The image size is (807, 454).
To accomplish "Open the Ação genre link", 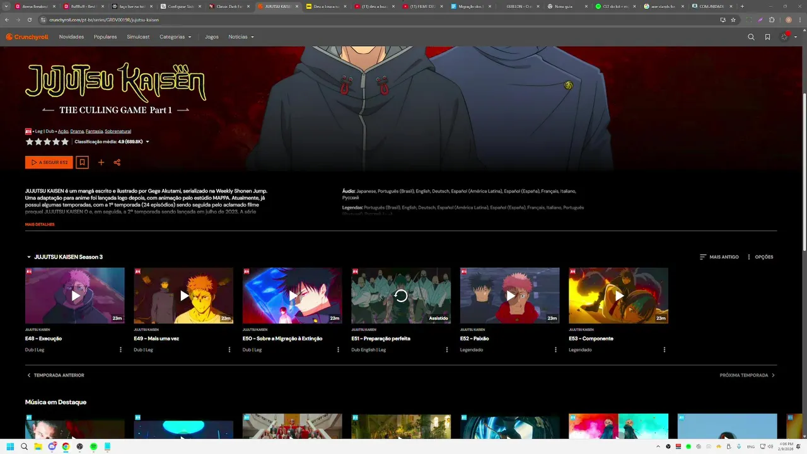I will (x=63, y=131).
